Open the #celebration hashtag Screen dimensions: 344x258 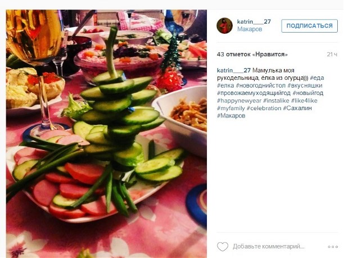tap(264, 108)
